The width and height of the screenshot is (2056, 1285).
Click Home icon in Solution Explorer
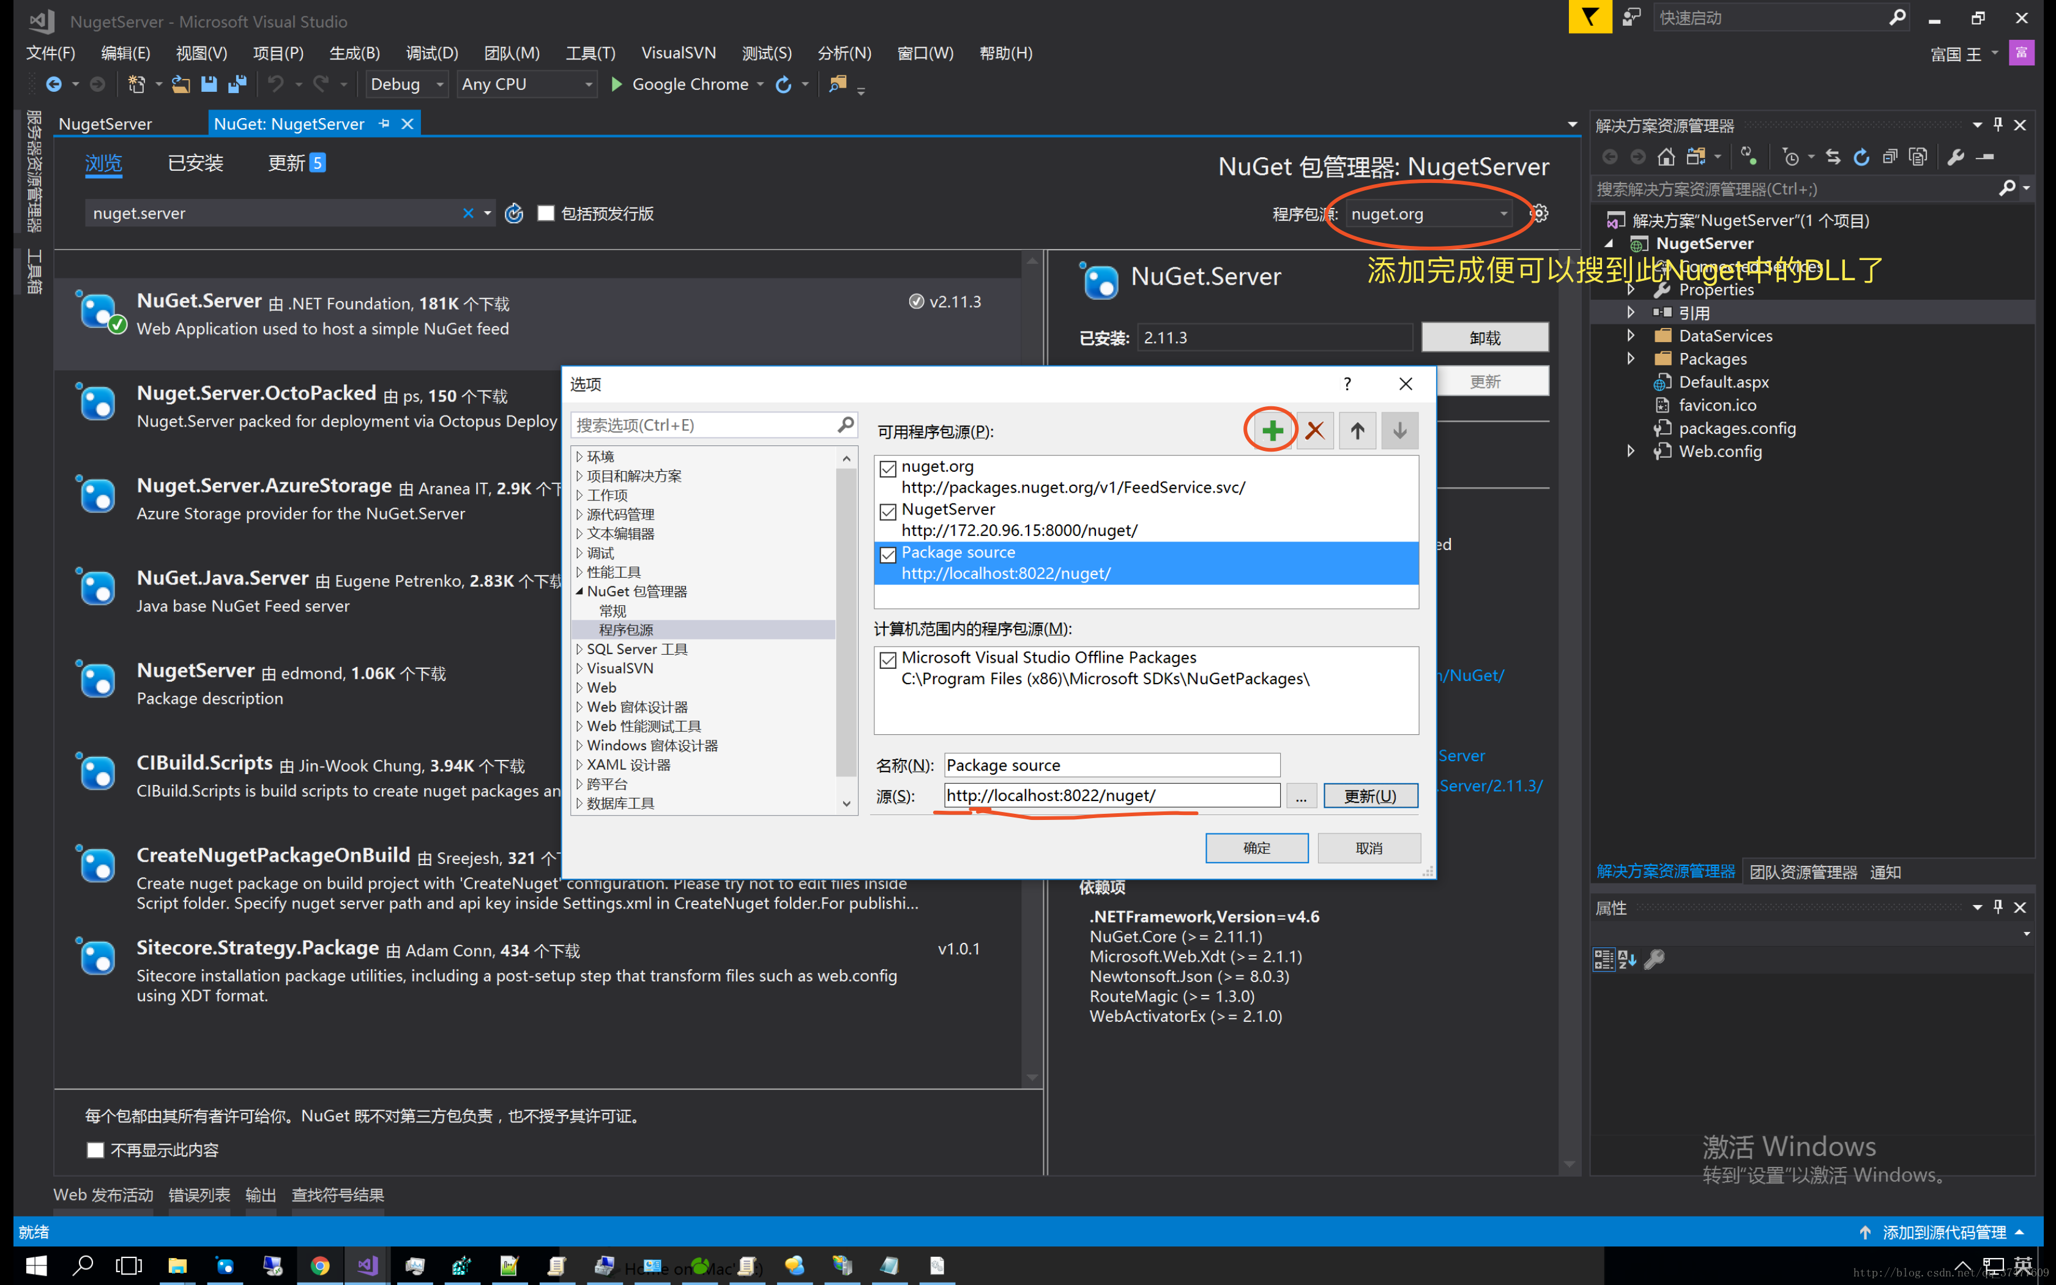click(1666, 157)
